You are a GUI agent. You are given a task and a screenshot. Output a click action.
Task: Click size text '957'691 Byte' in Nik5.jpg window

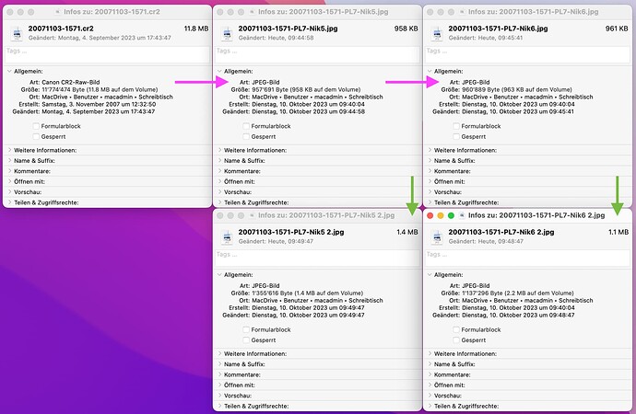click(270, 90)
